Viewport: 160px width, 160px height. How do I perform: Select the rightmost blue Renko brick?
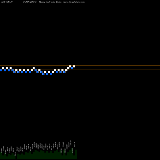tap(72, 68)
